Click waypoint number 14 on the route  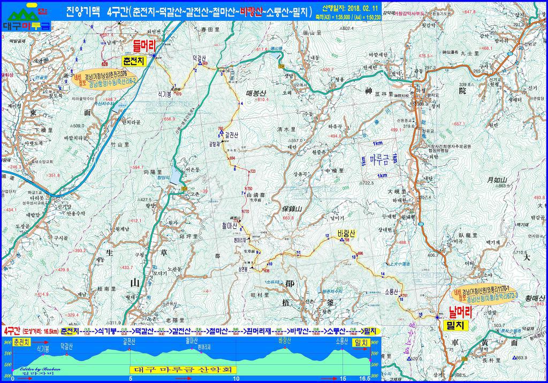tap(383, 274)
